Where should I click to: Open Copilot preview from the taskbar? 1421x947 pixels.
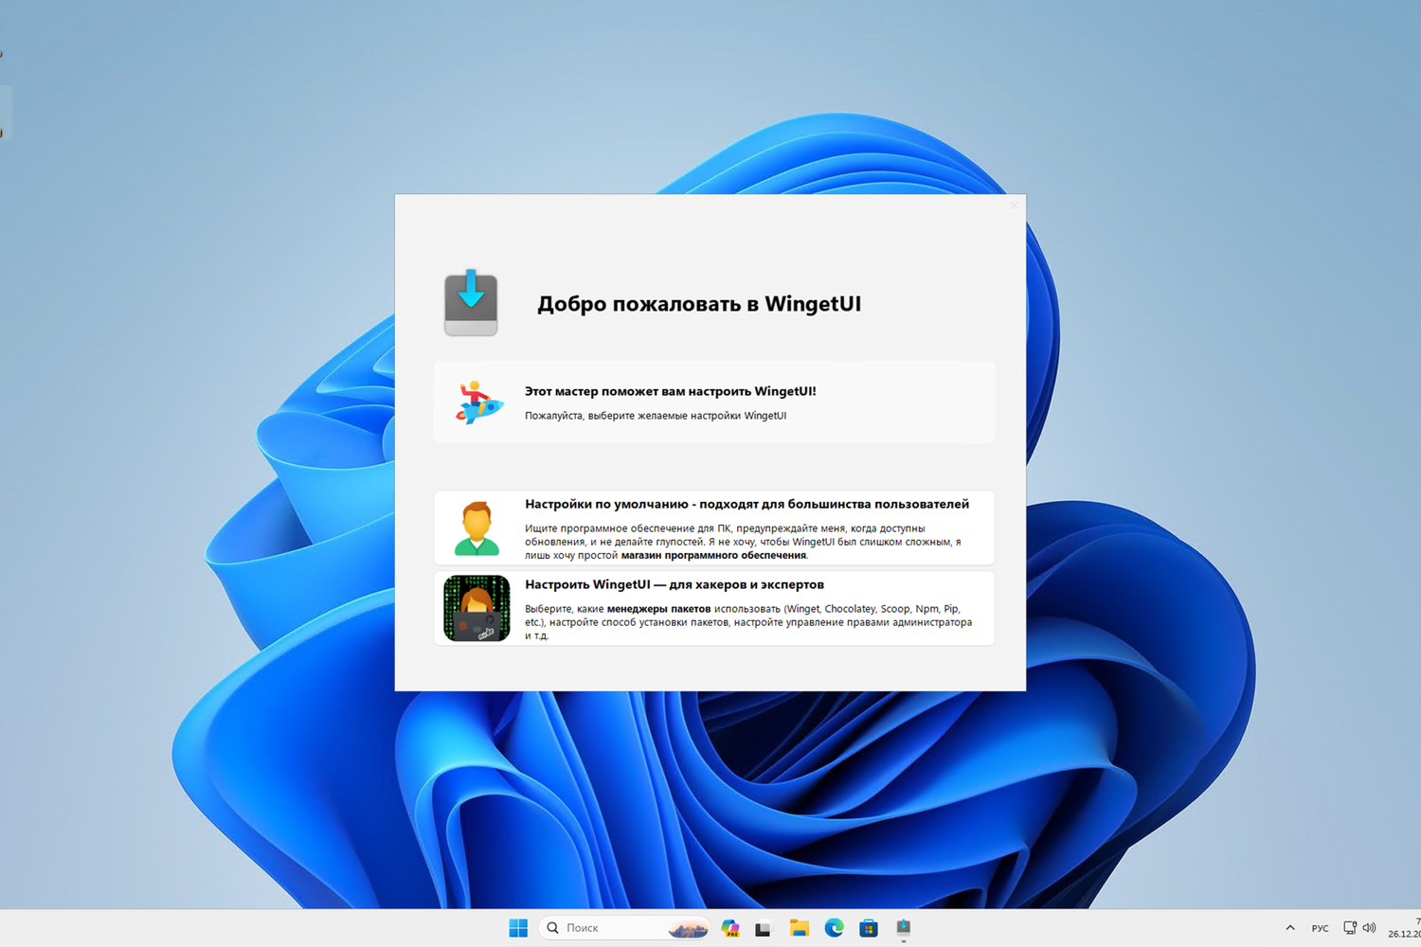(729, 928)
